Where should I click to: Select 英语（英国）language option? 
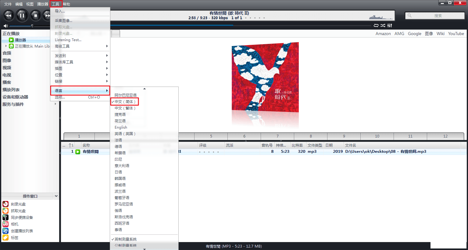125,134
